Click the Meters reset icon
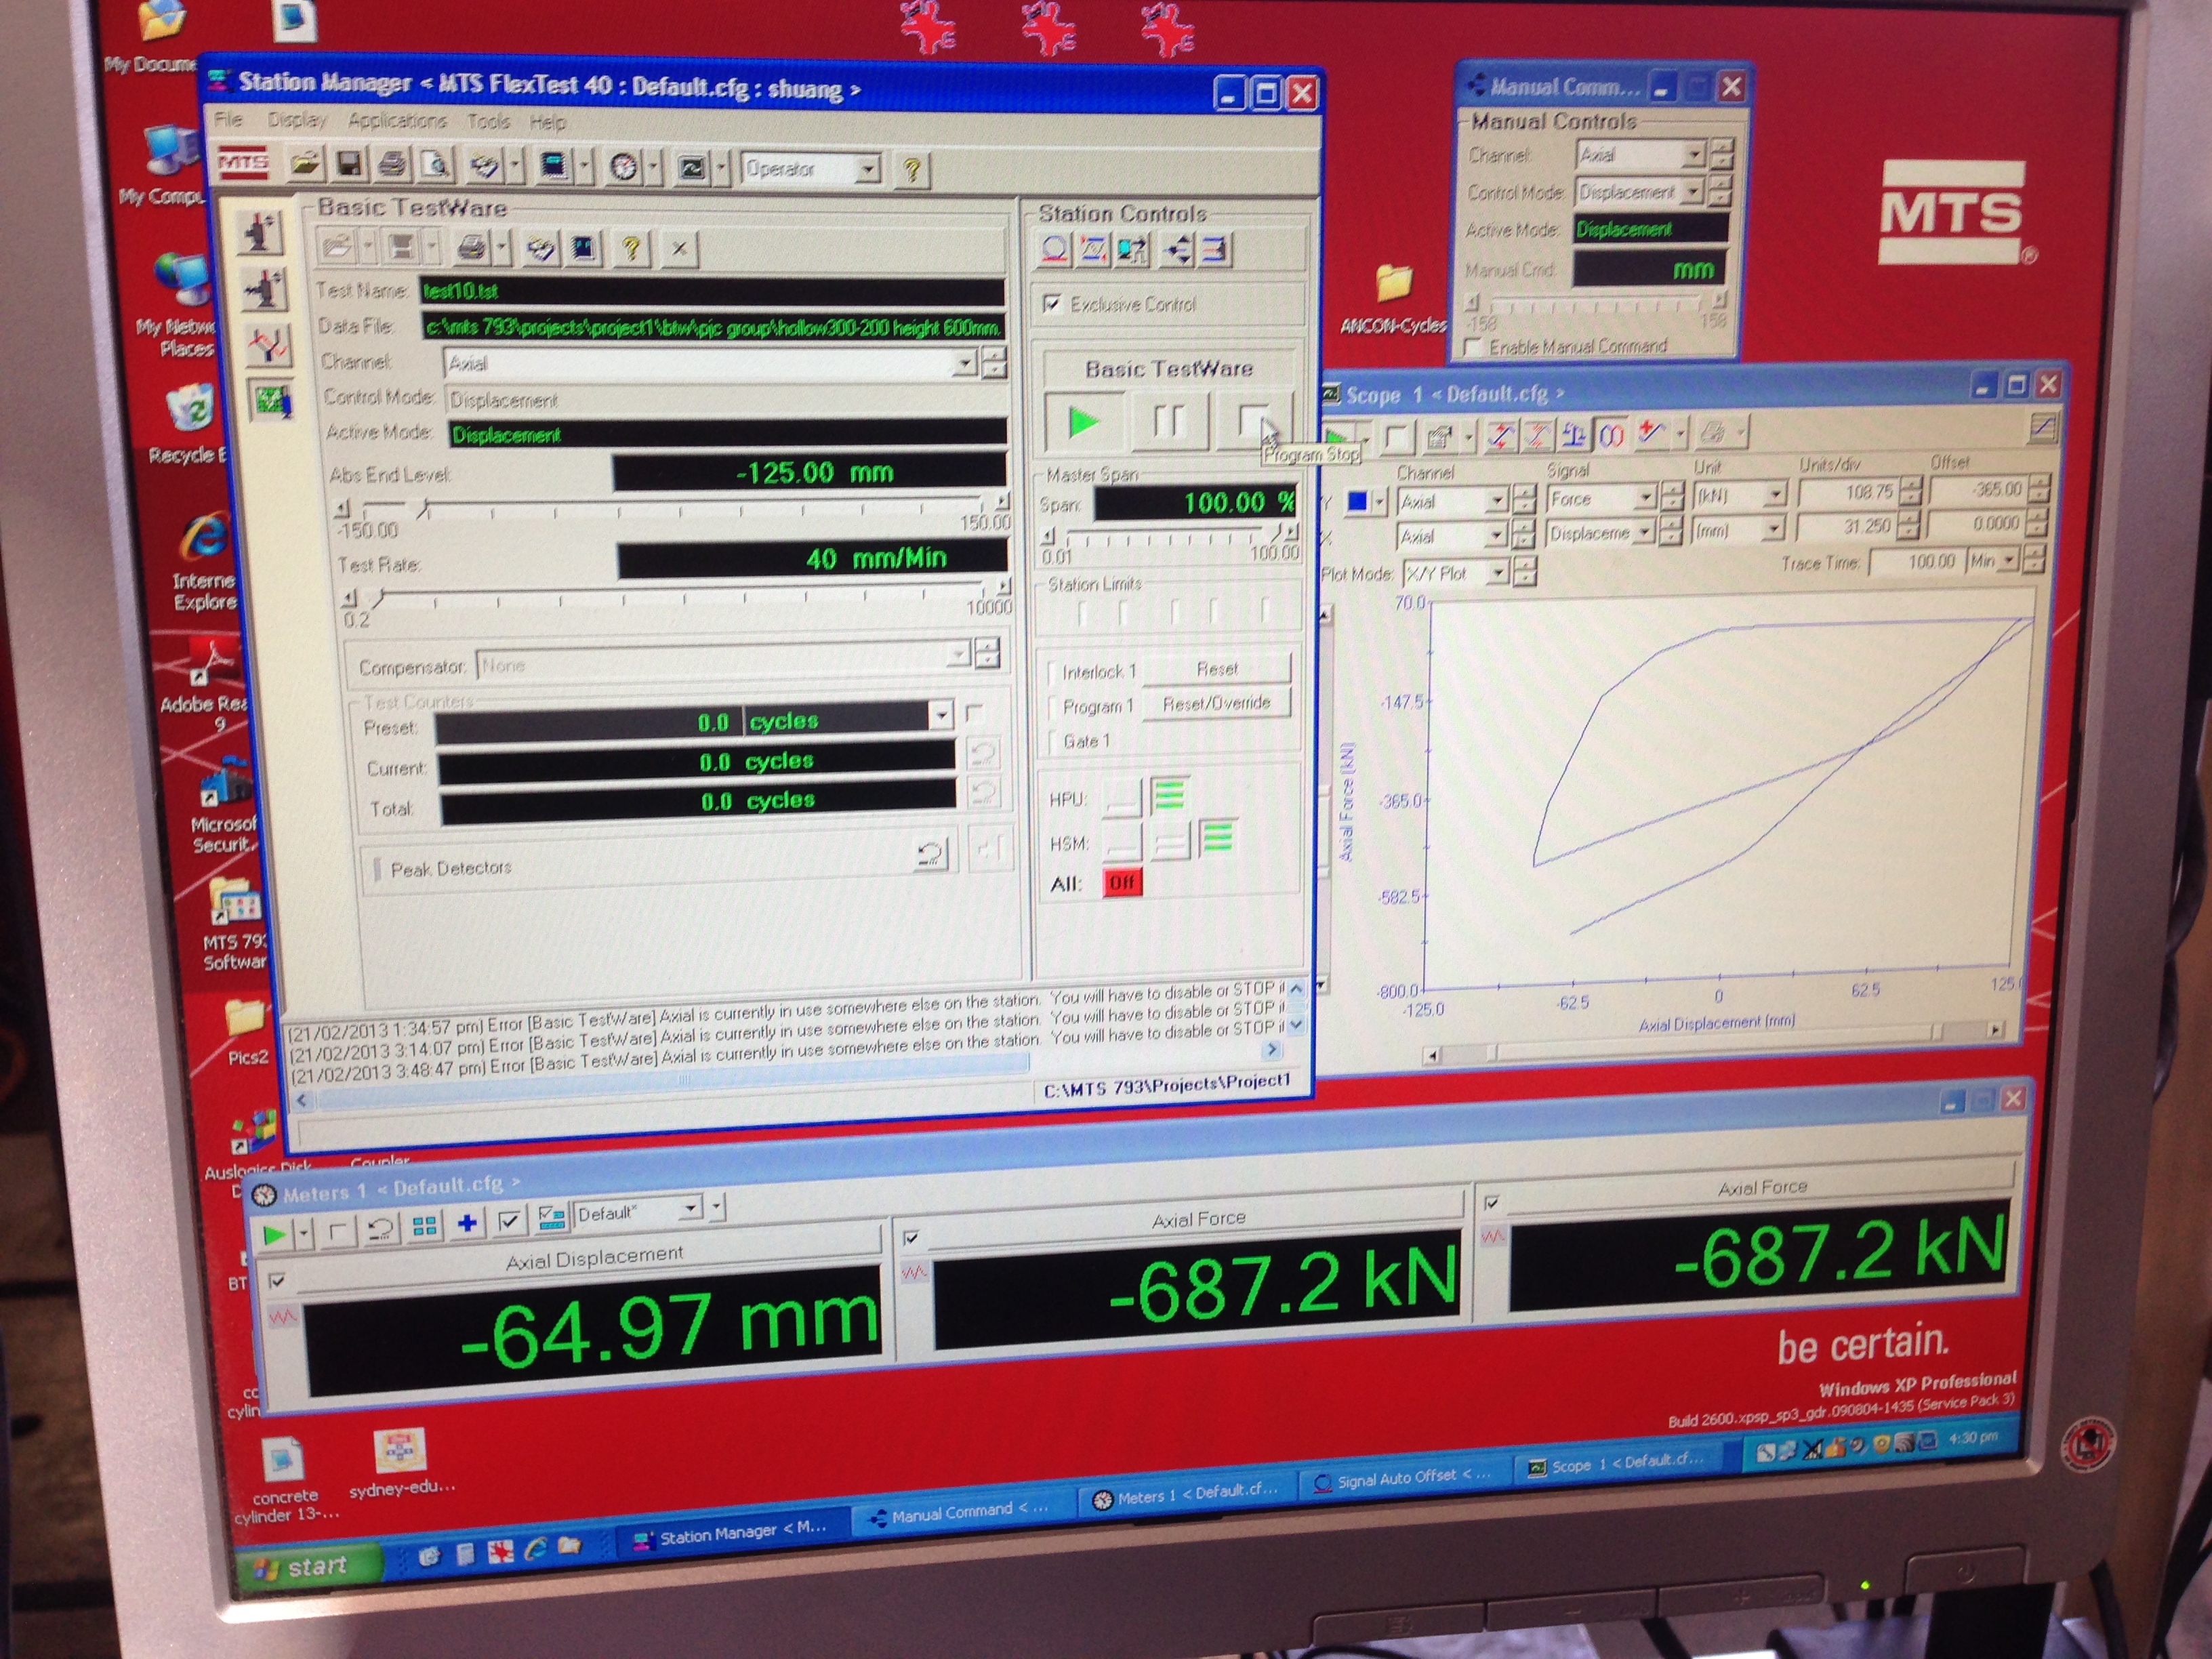This screenshot has width=2212, height=1659. (380, 1229)
